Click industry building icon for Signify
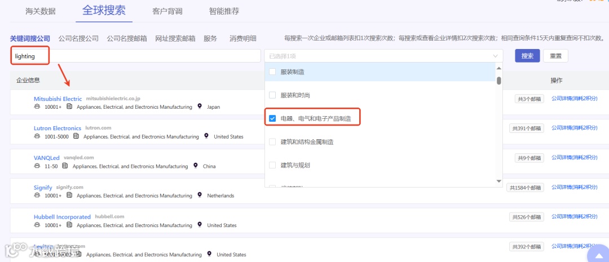 click(69, 195)
